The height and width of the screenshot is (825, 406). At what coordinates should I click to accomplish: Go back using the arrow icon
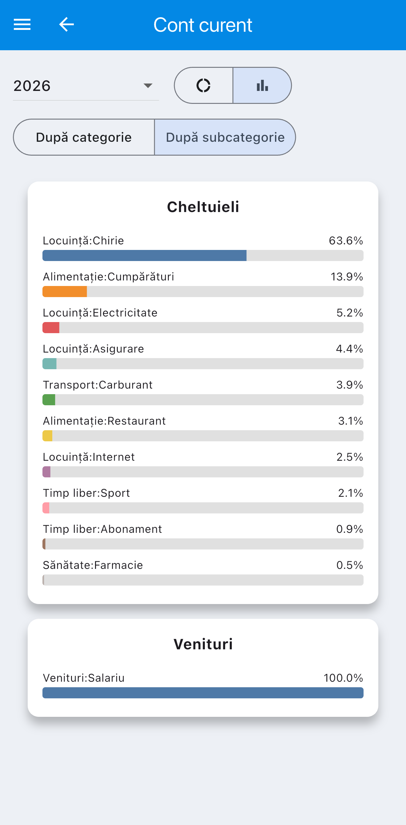66,25
